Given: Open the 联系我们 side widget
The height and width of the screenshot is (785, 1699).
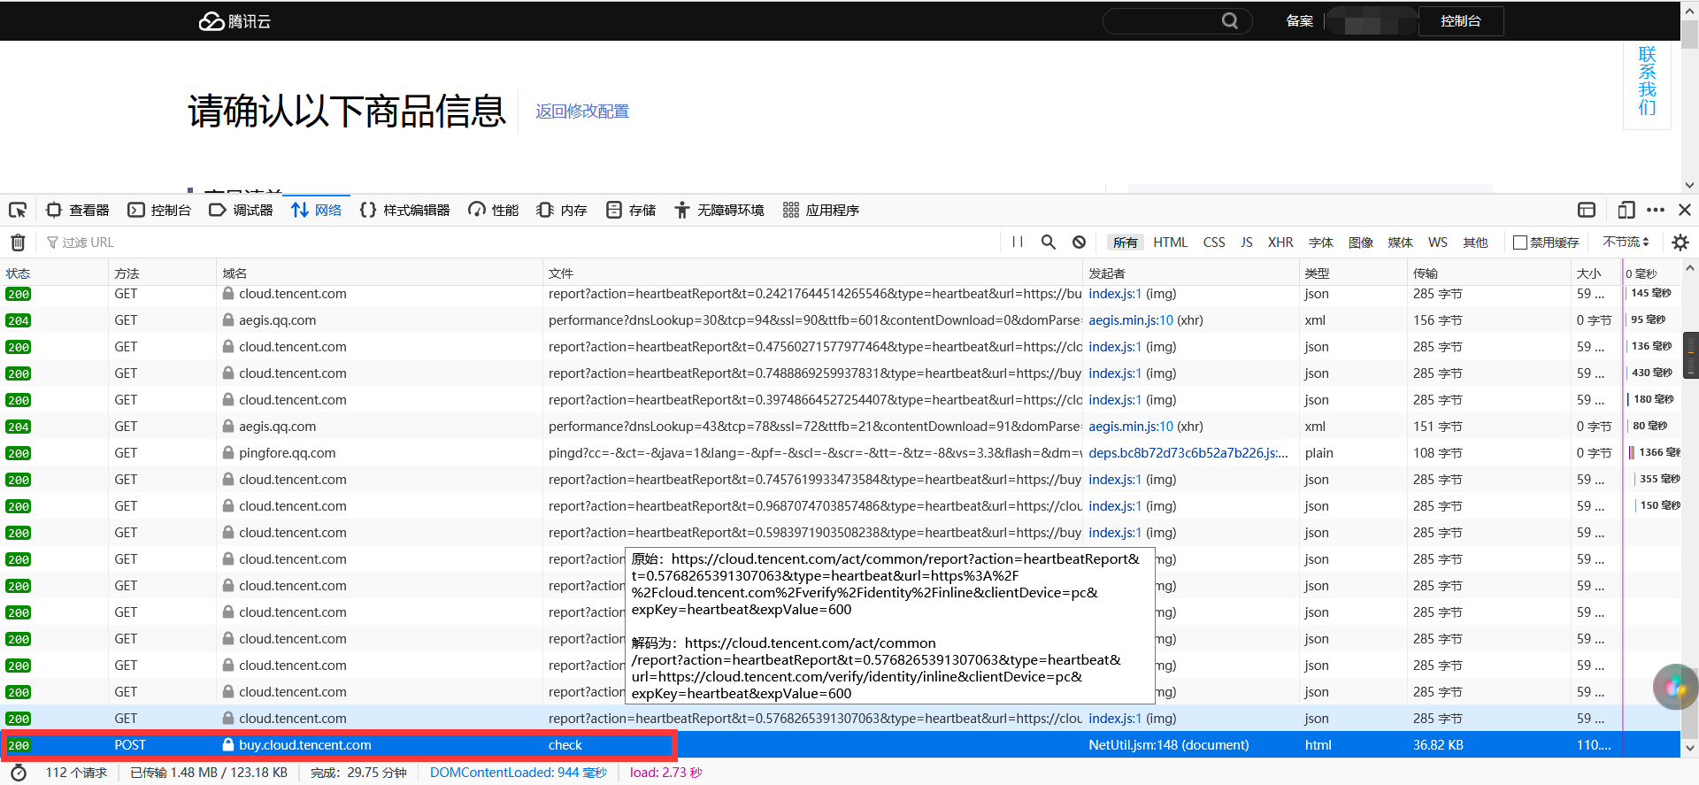Looking at the screenshot, I should click(x=1647, y=81).
